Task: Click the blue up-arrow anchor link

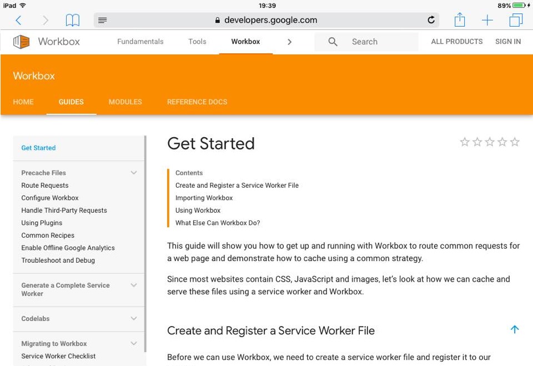Action: pyautogui.click(x=514, y=329)
